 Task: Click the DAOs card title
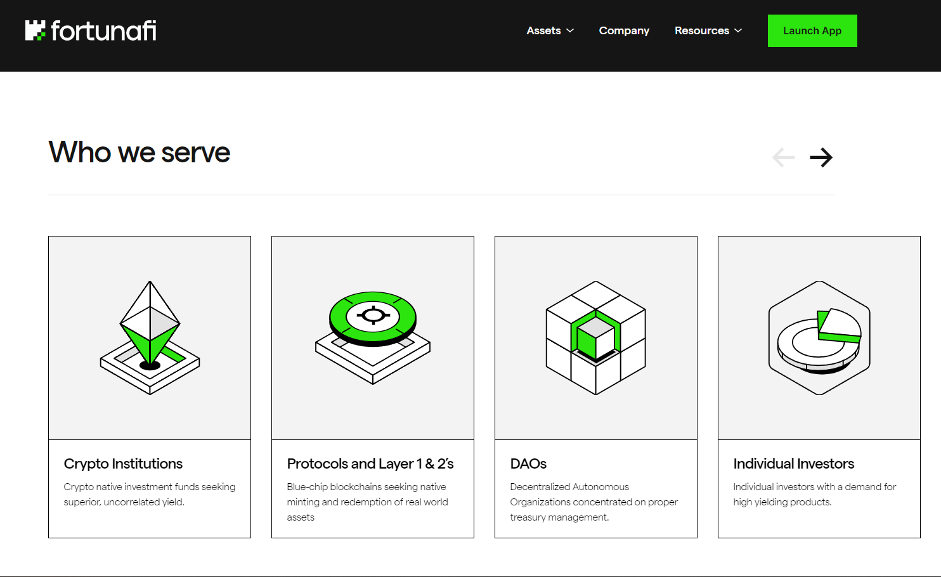(528, 464)
